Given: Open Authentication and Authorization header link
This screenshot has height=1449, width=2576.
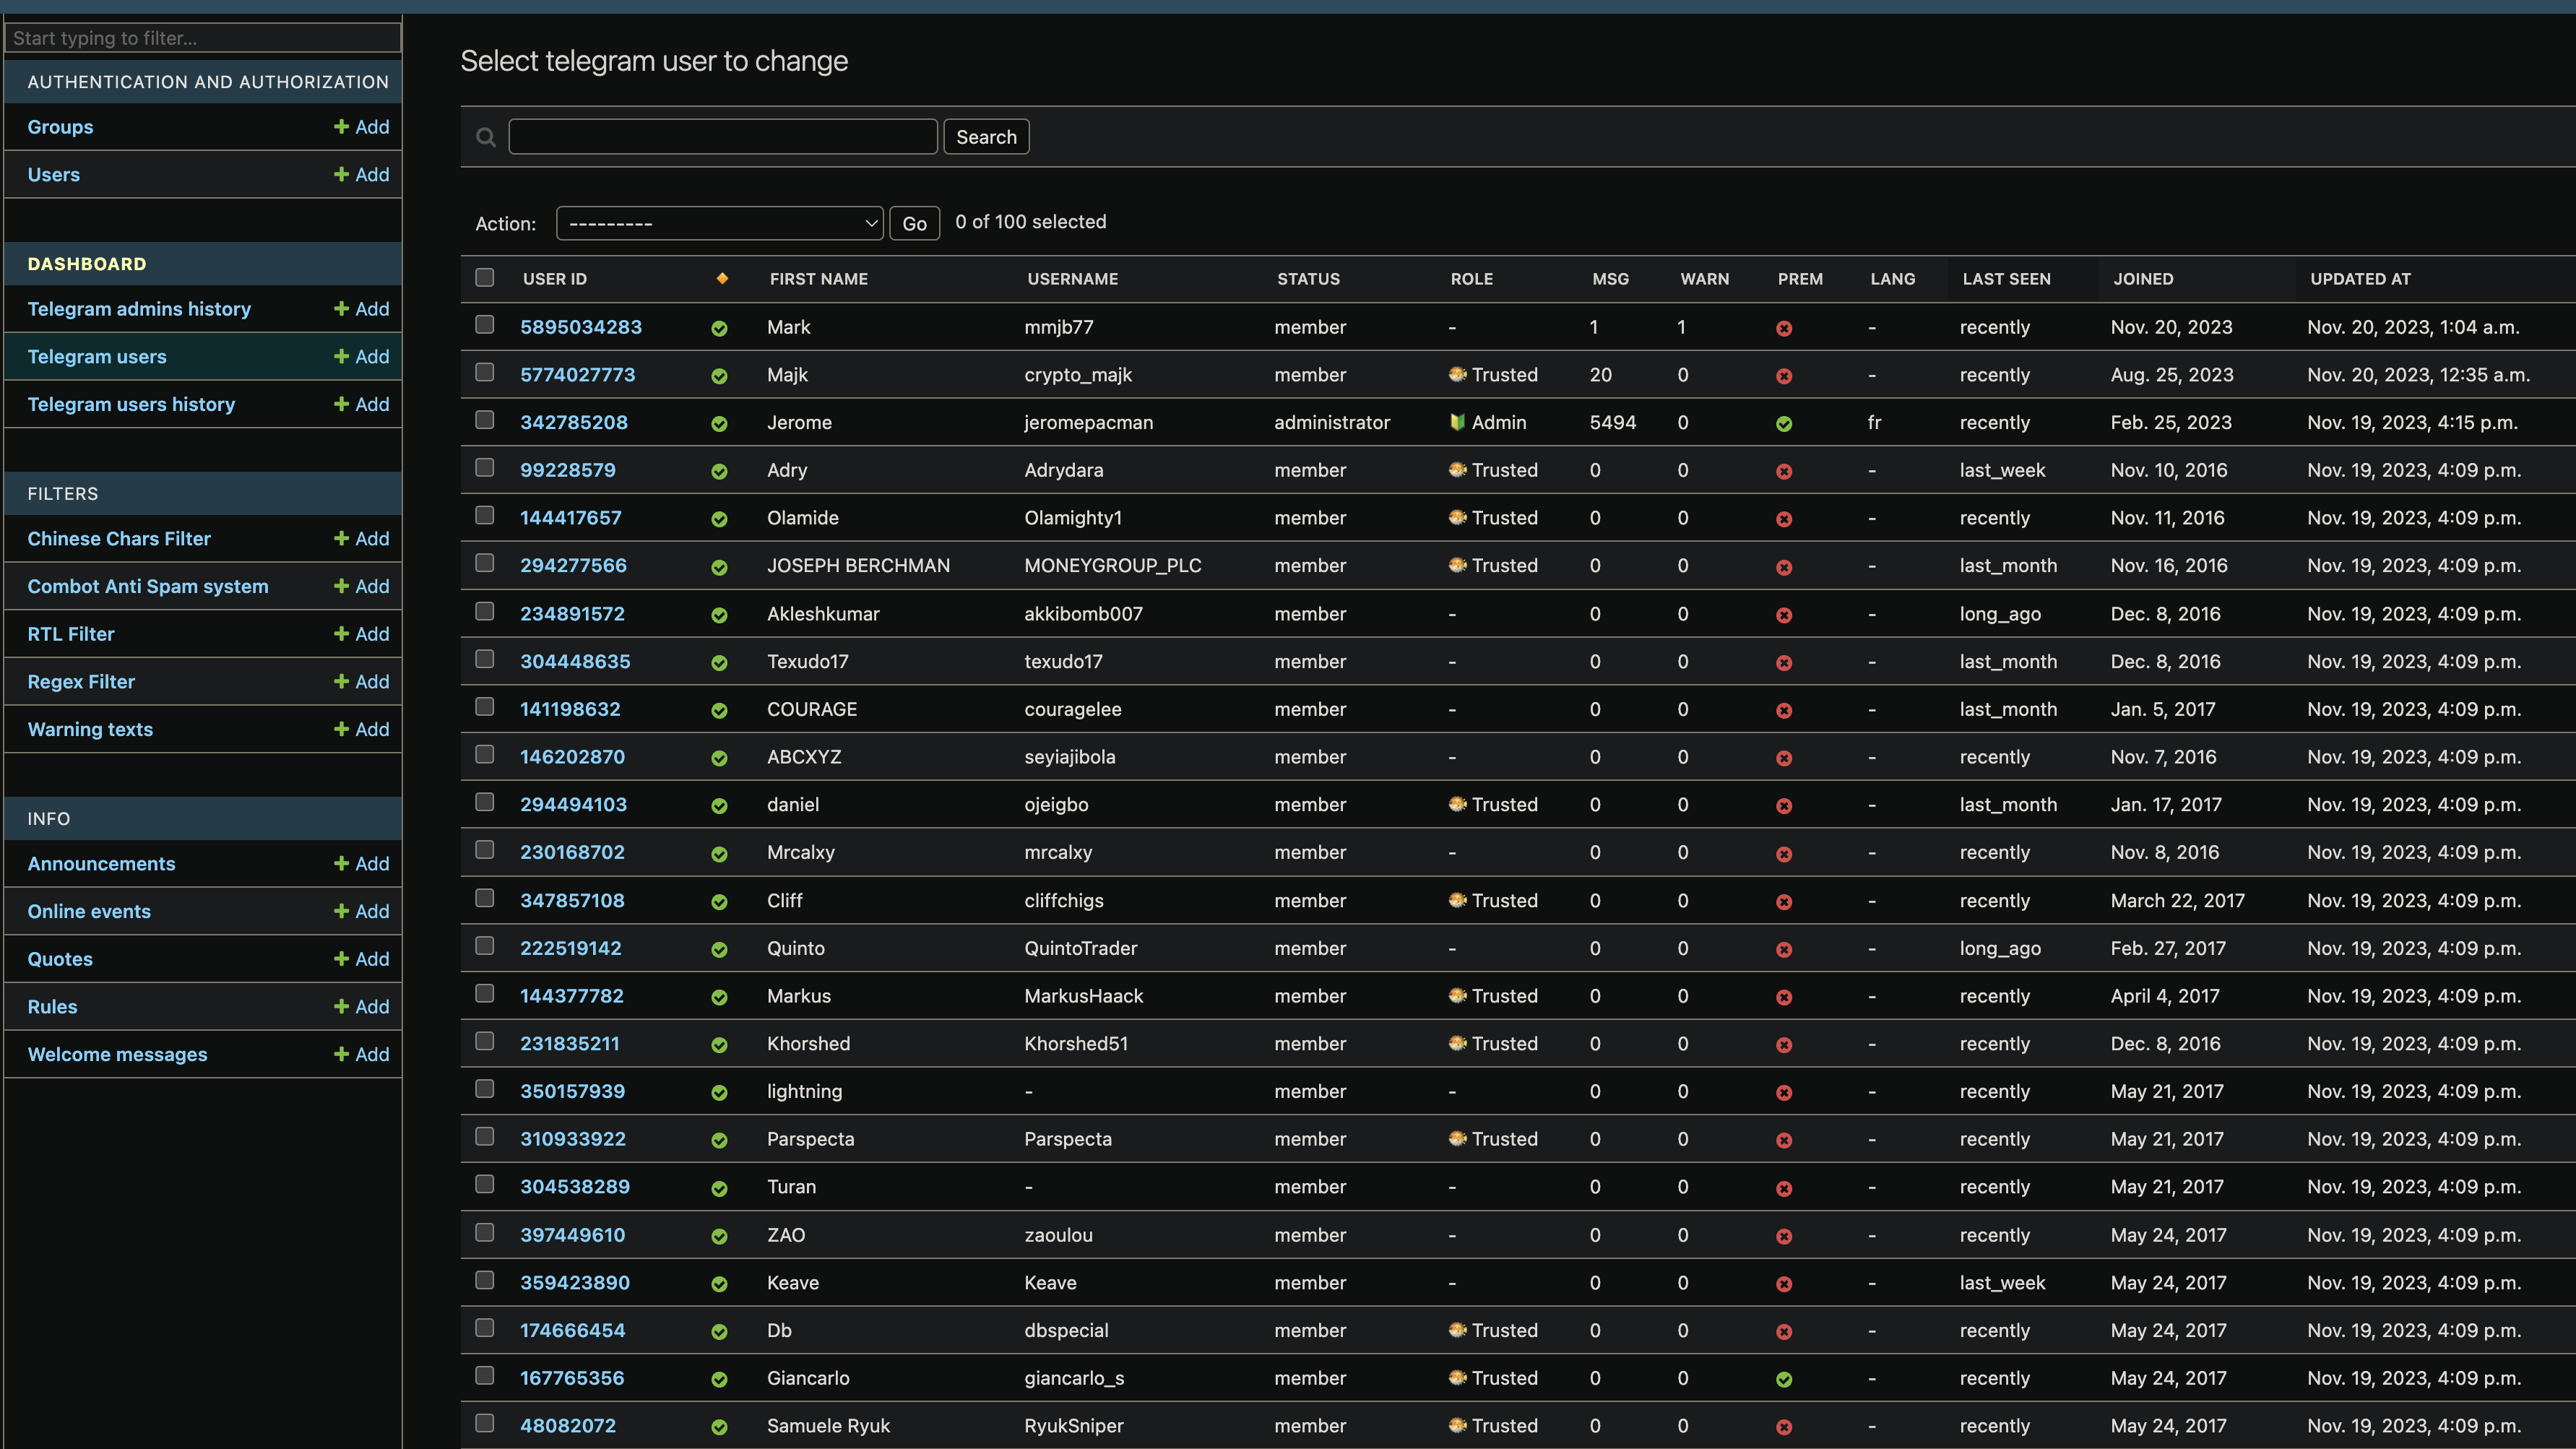Looking at the screenshot, I should (208, 82).
